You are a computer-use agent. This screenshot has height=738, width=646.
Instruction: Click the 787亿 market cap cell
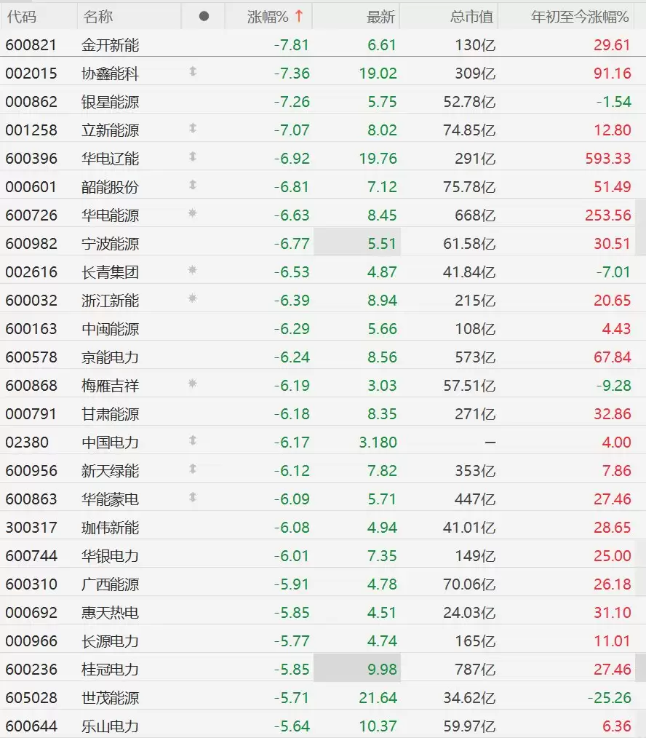tap(475, 670)
